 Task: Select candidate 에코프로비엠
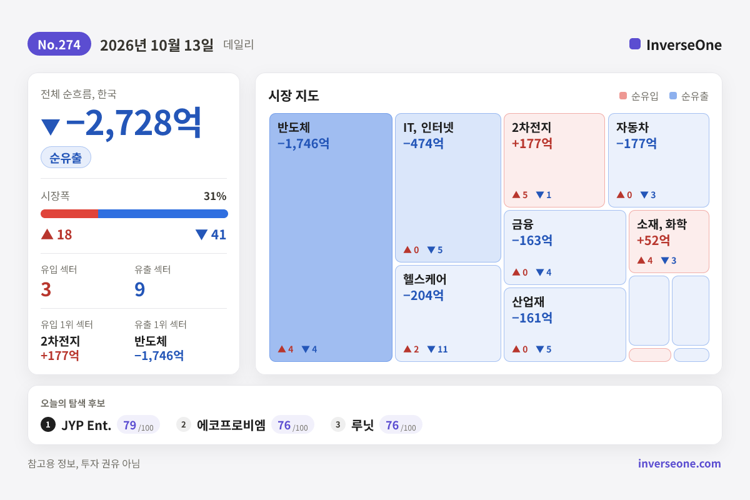(231, 425)
